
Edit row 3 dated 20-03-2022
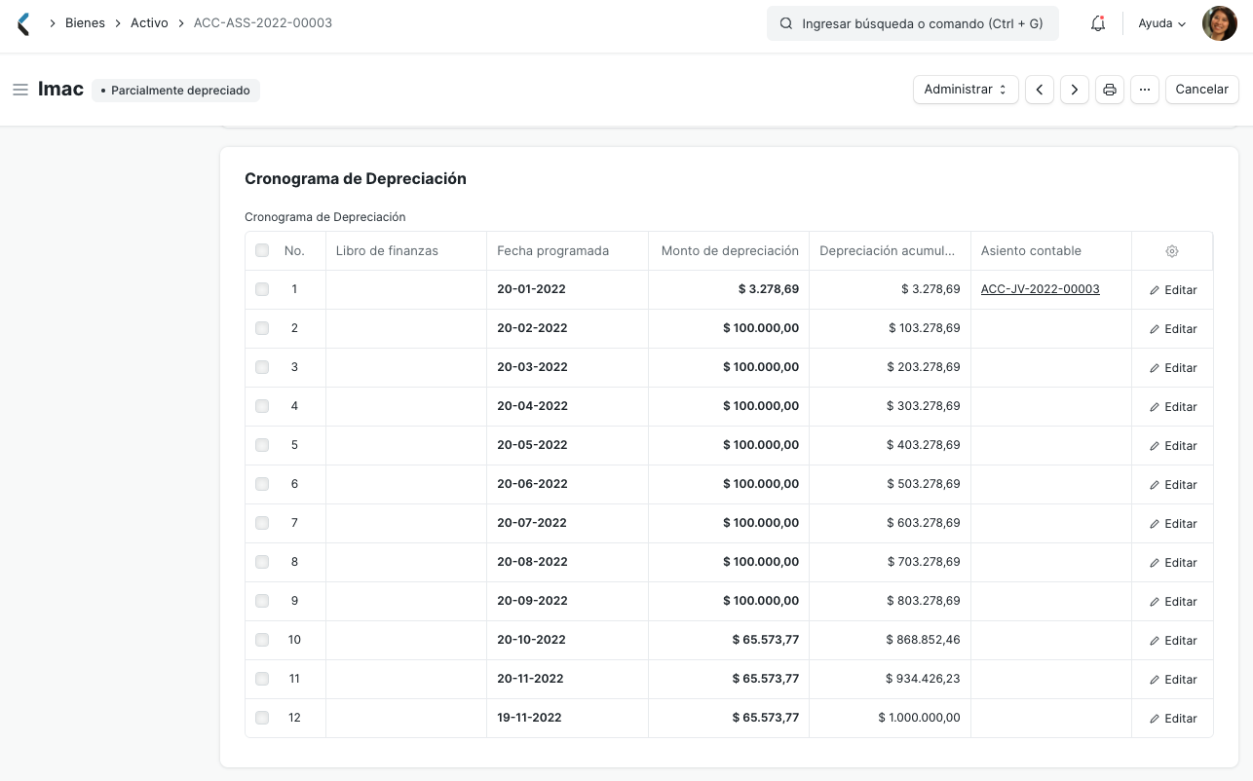tap(1173, 368)
